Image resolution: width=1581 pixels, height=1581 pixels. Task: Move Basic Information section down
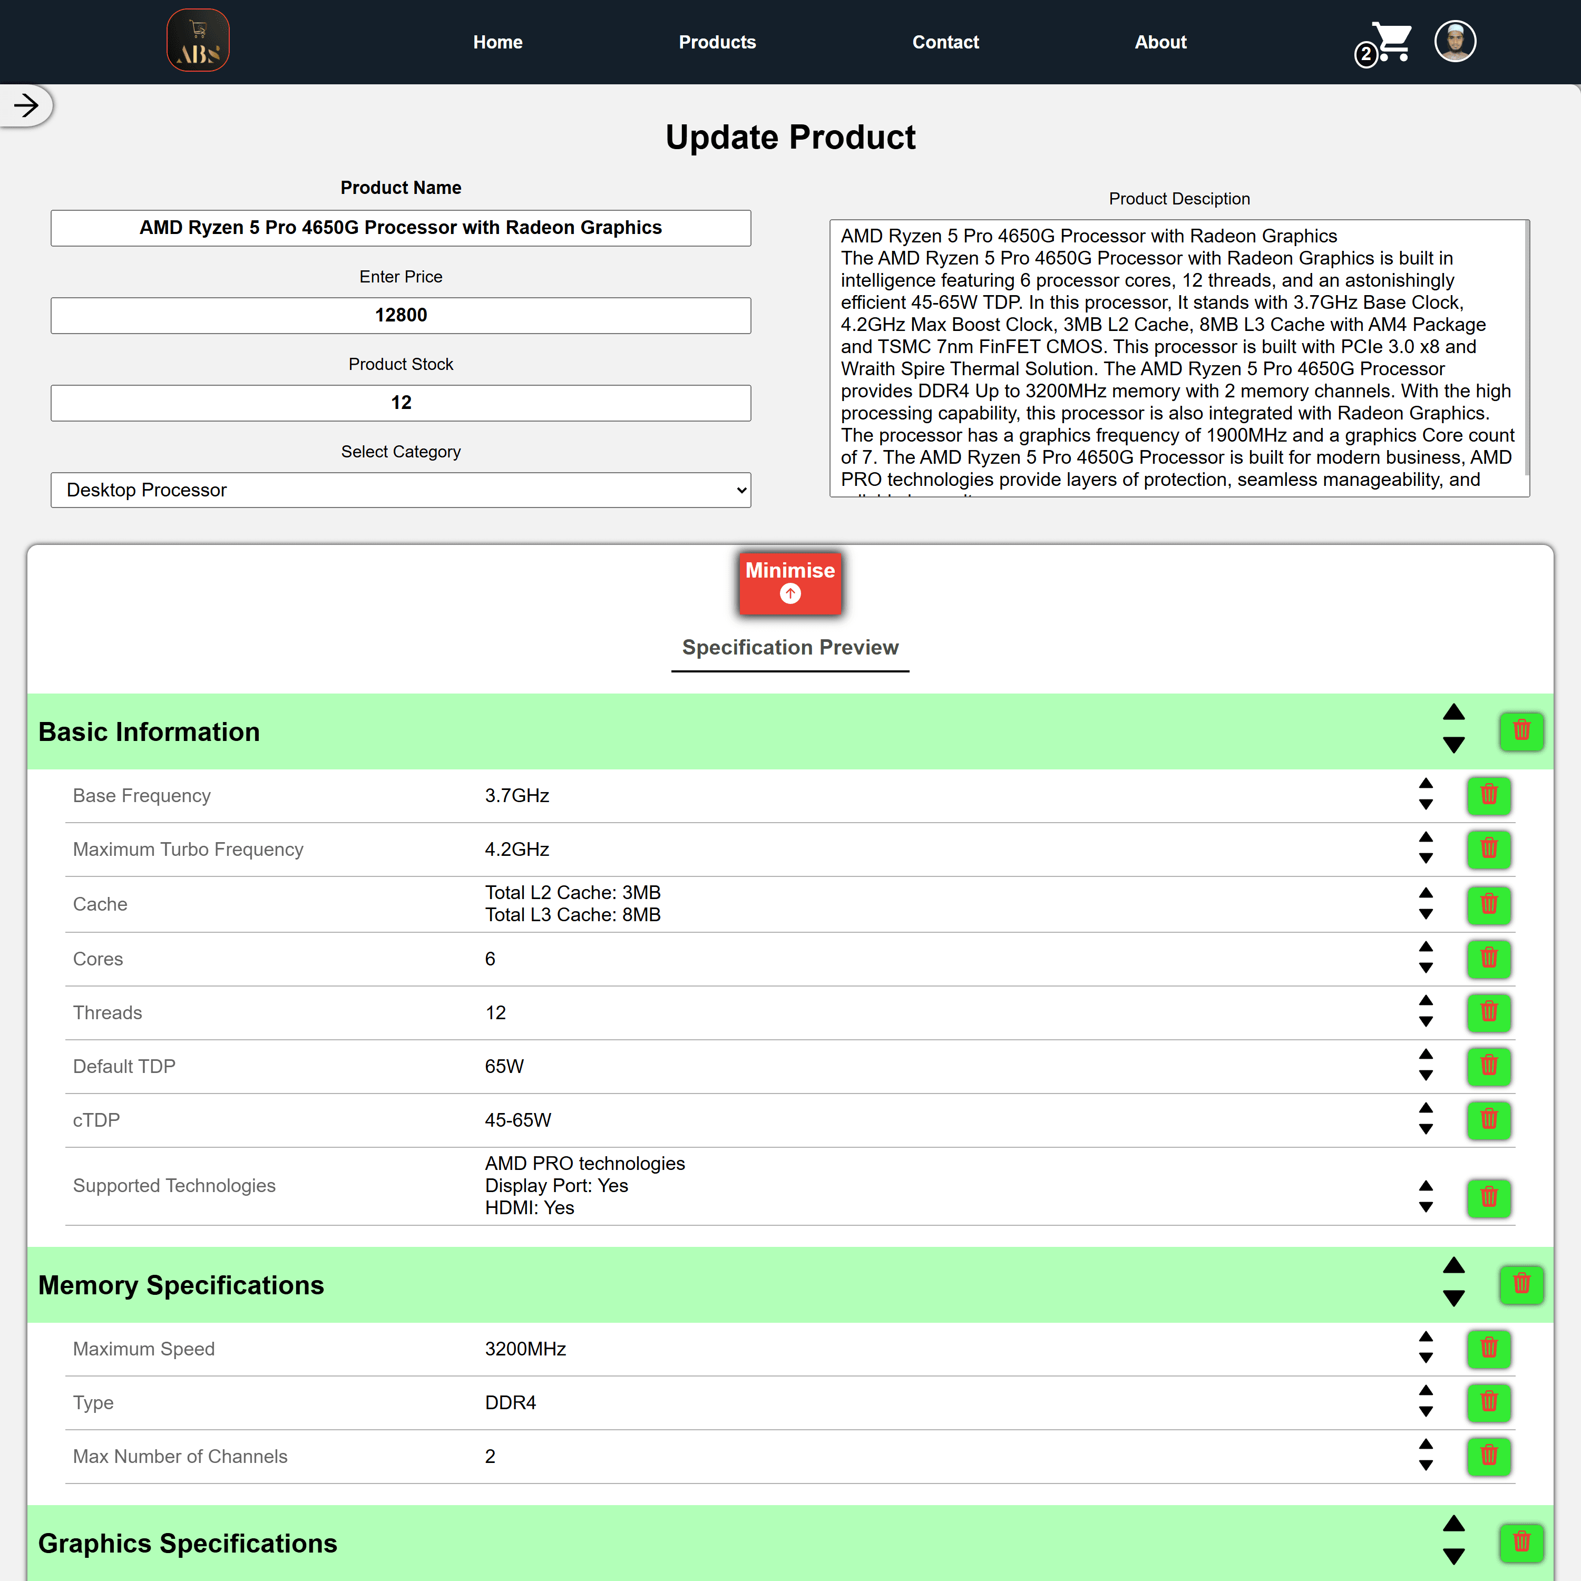[x=1453, y=745]
